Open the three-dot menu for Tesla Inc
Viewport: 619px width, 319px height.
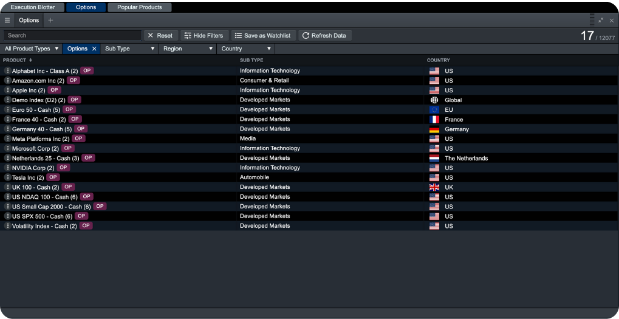pos(8,177)
